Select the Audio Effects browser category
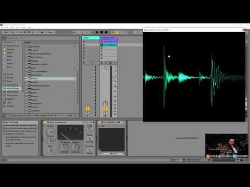The width and height of the screenshot is (250, 187). pyautogui.click(x=12, y=88)
